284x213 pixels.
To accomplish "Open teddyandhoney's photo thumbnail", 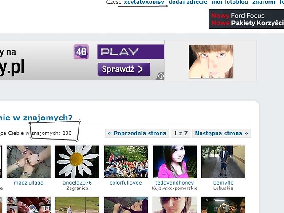I will coord(174,162).
